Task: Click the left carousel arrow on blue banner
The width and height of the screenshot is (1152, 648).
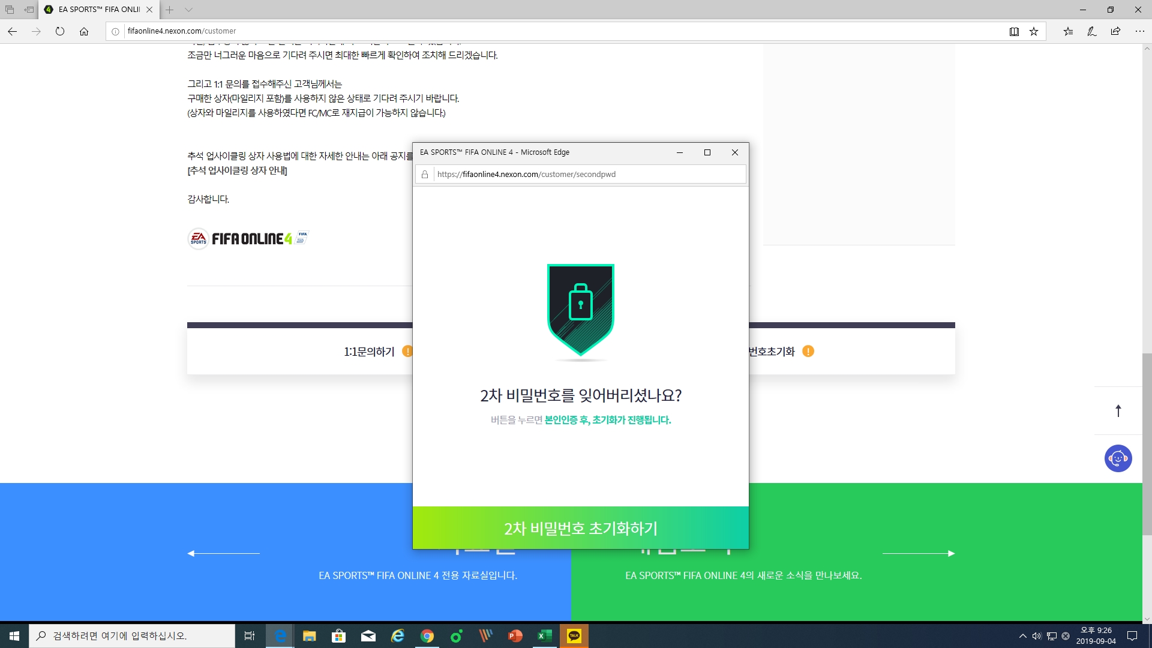Action: click(x=223, y=553)
